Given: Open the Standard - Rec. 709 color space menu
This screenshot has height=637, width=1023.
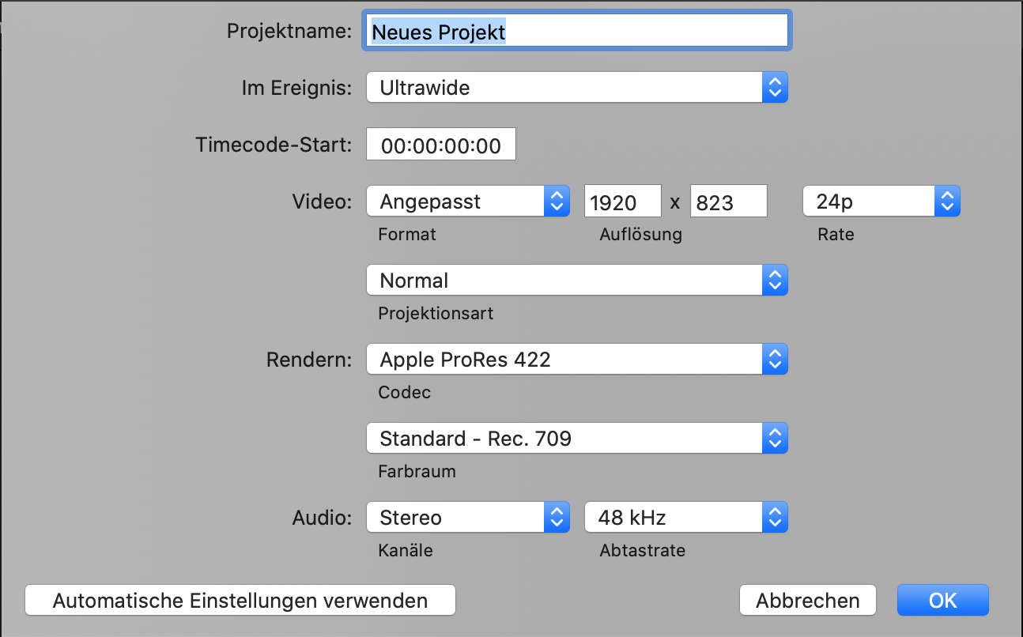Looking at the screenshot, I should point(563,439).
